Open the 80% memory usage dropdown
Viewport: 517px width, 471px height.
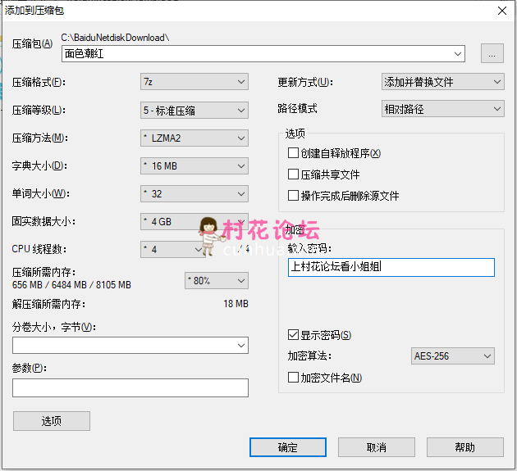217,281
